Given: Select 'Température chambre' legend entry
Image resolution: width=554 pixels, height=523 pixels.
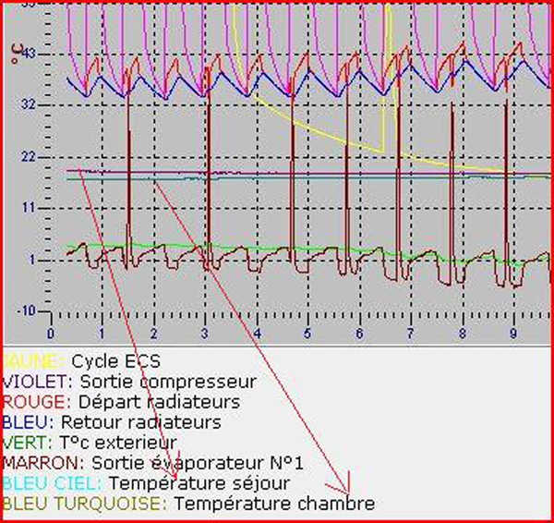Looking at the screenshot, I should click(274, 504).
